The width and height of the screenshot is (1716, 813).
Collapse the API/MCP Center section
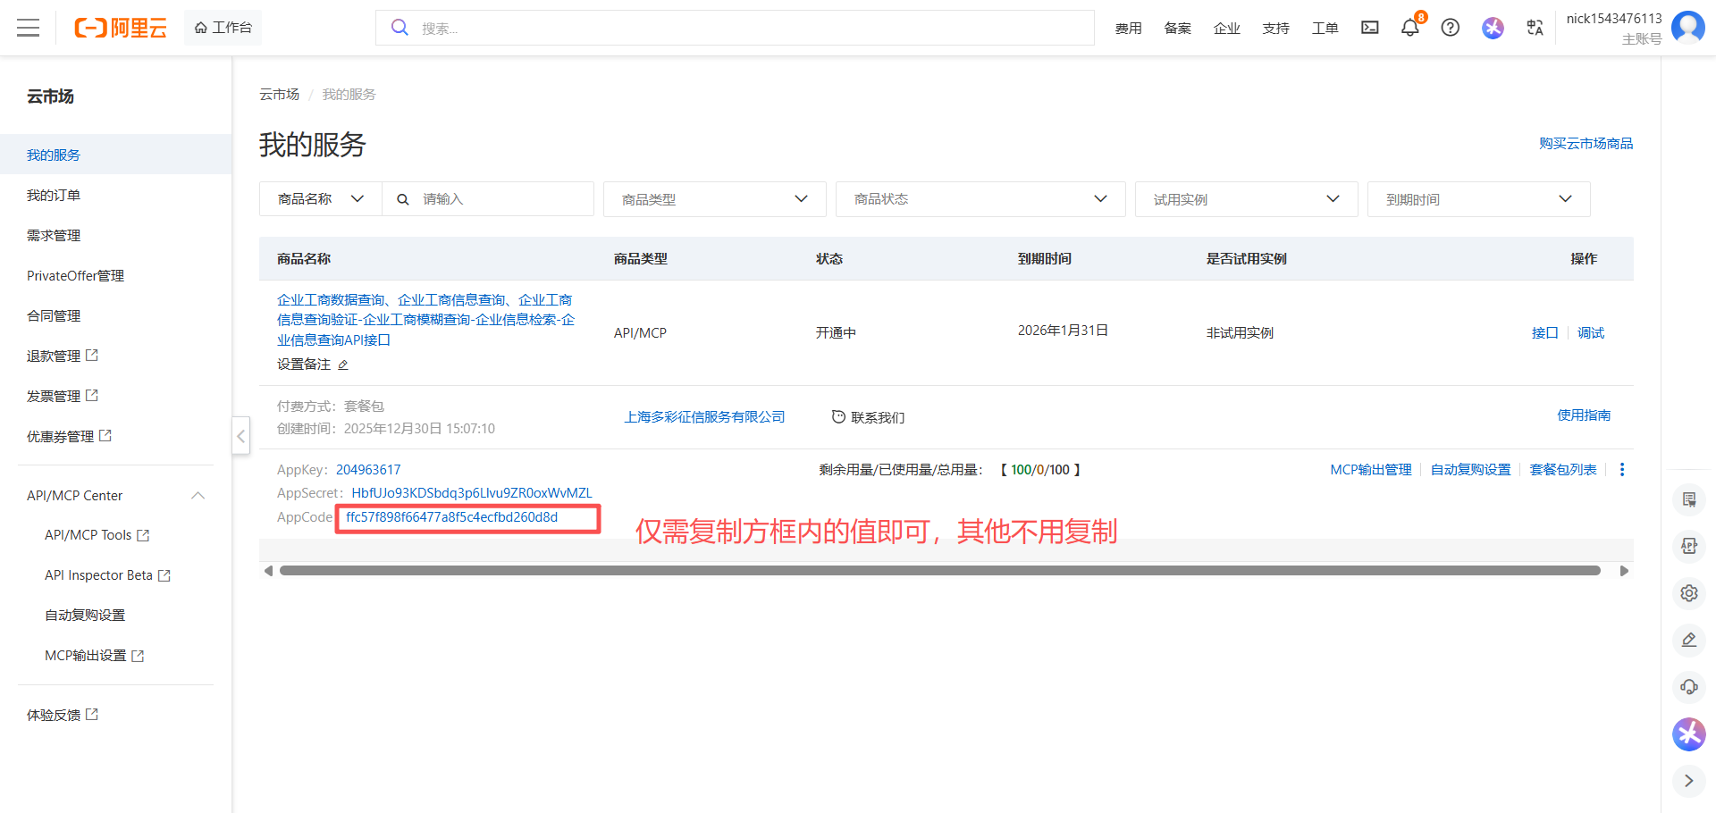[x=198, y=496]
